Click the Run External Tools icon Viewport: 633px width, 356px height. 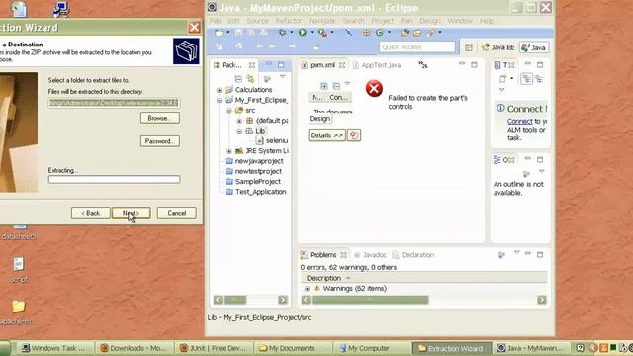(x=322, y=33)
